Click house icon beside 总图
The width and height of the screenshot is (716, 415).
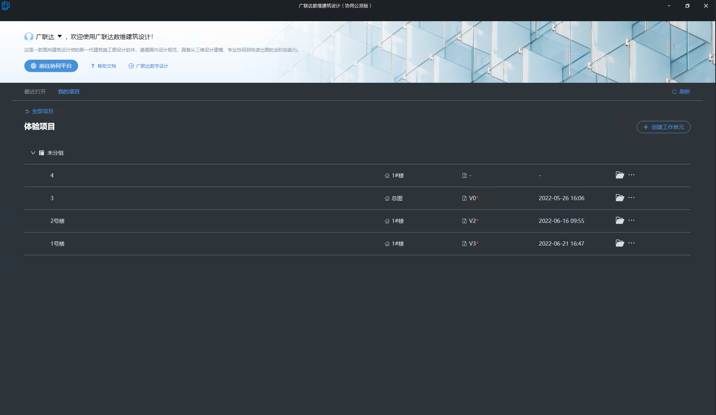click(x=387, y=199)
